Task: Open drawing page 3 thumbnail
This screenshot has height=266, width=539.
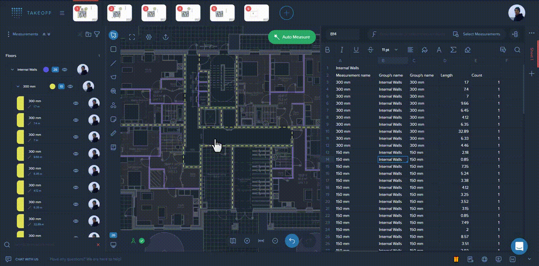Action: point(154,13)
